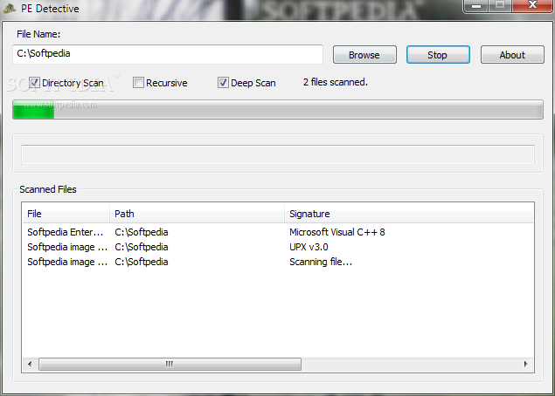Click the PE Detective title bar icon
This screenshot has height=396, width=555.
(x=10, y=8)
